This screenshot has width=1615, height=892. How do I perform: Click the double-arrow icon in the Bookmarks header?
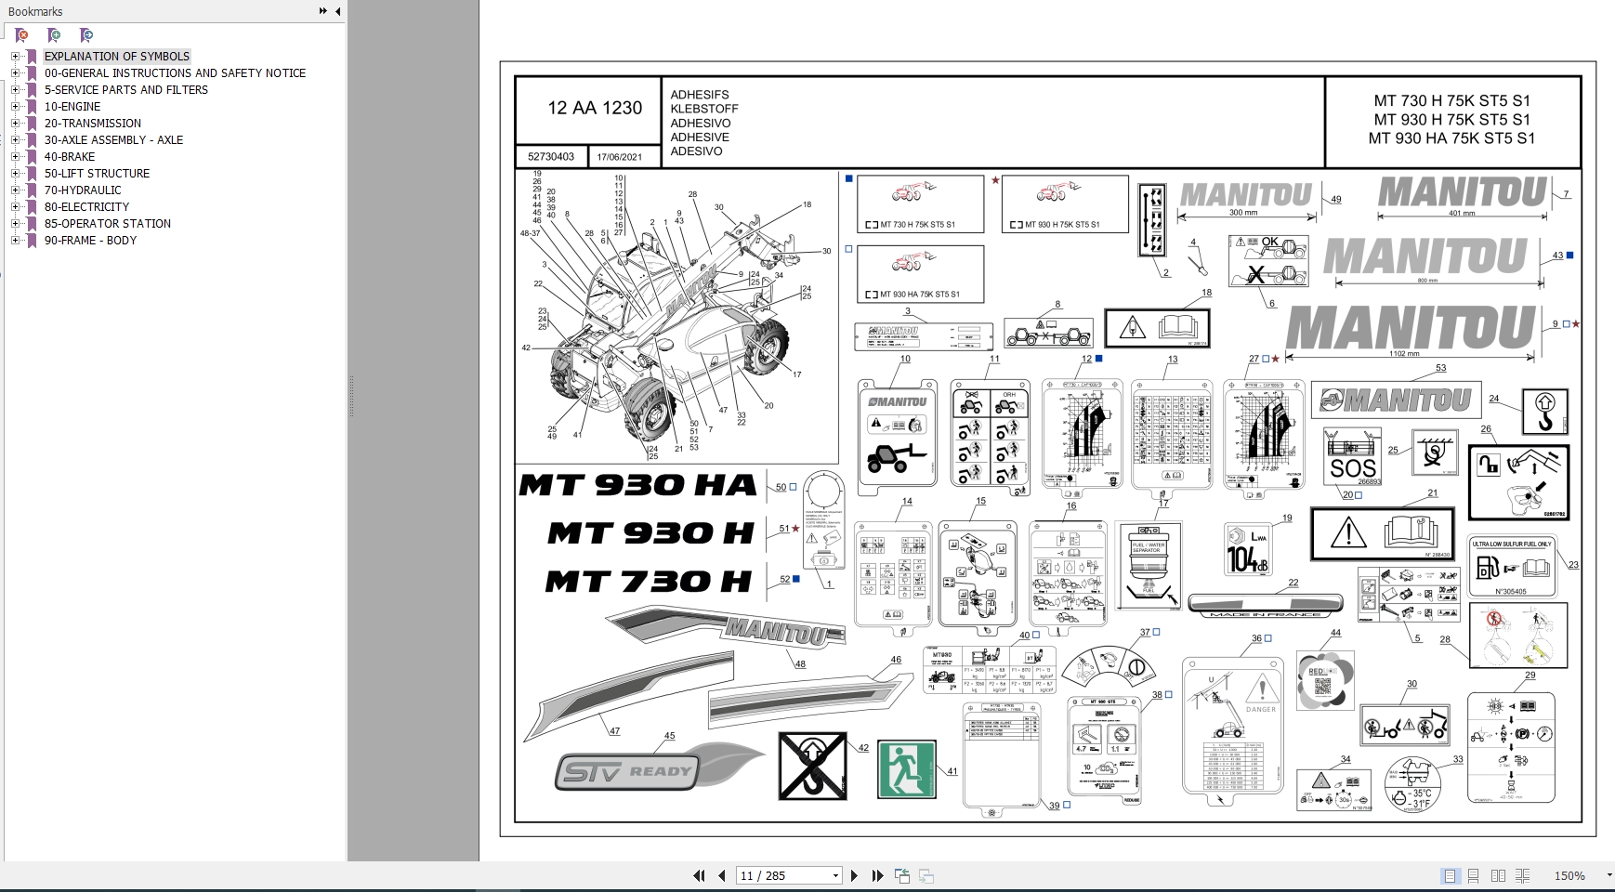(x=322, y=11)
